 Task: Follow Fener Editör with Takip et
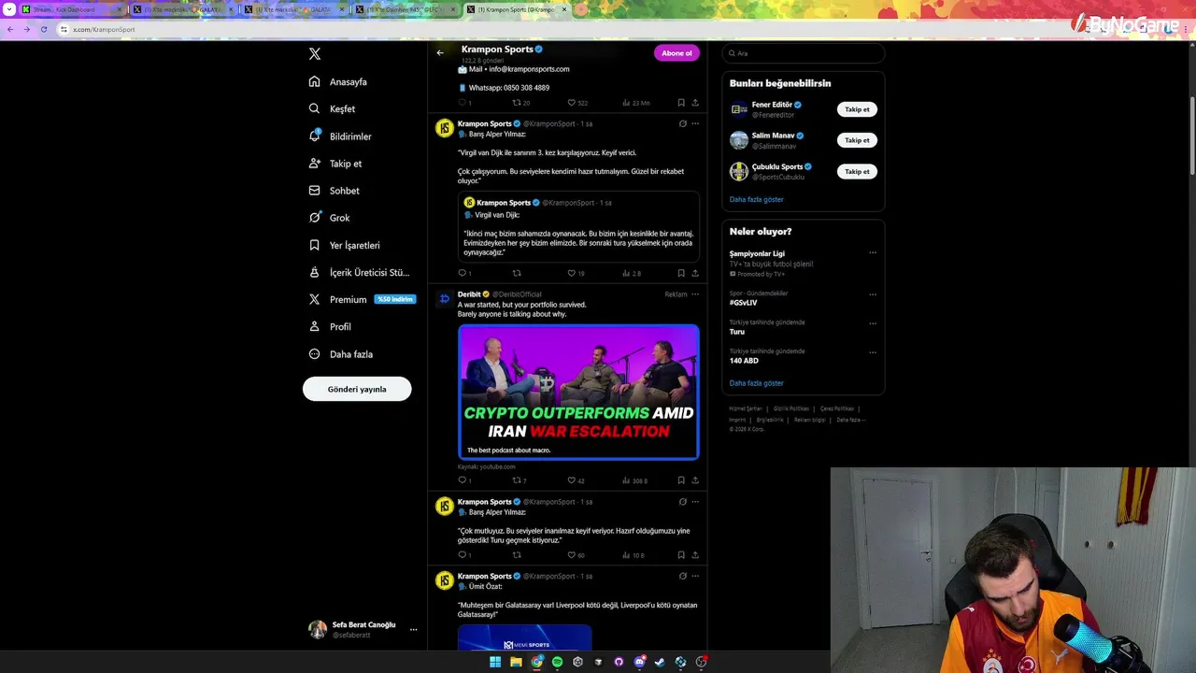click(x=857, y=109)
